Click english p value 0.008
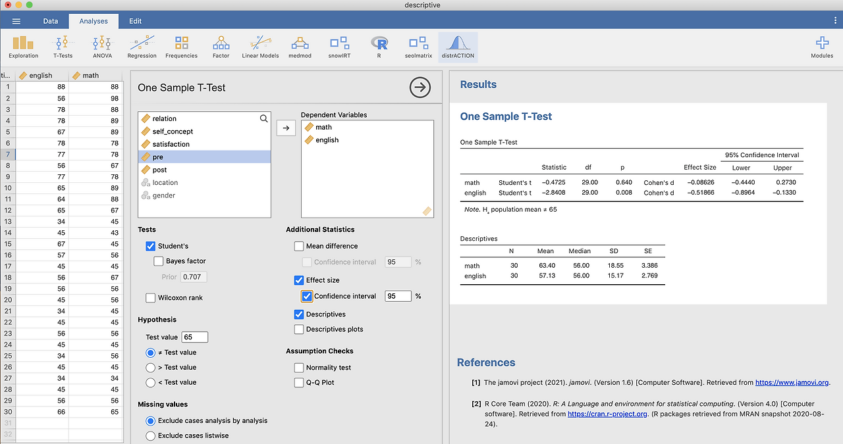This screenshot has width=843, height=444. (624, 193)
